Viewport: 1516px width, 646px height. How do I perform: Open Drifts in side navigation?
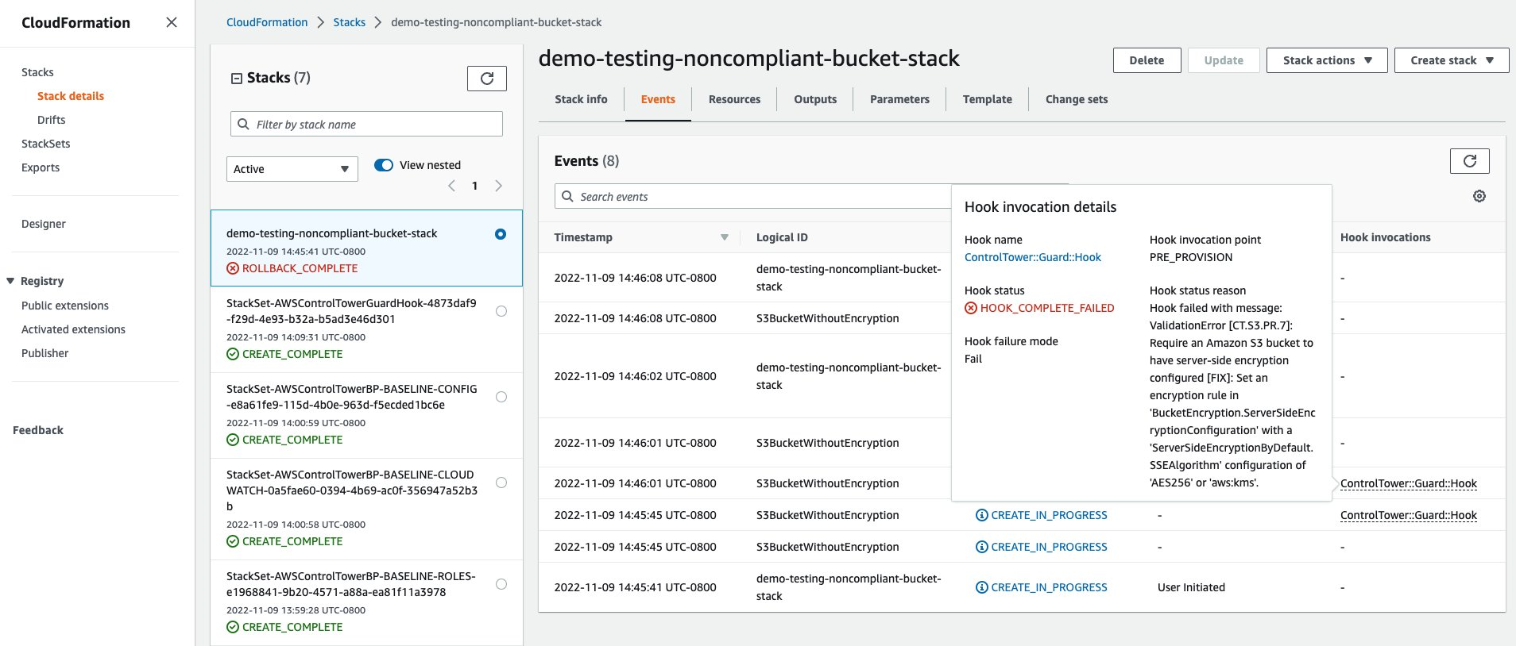52,120
